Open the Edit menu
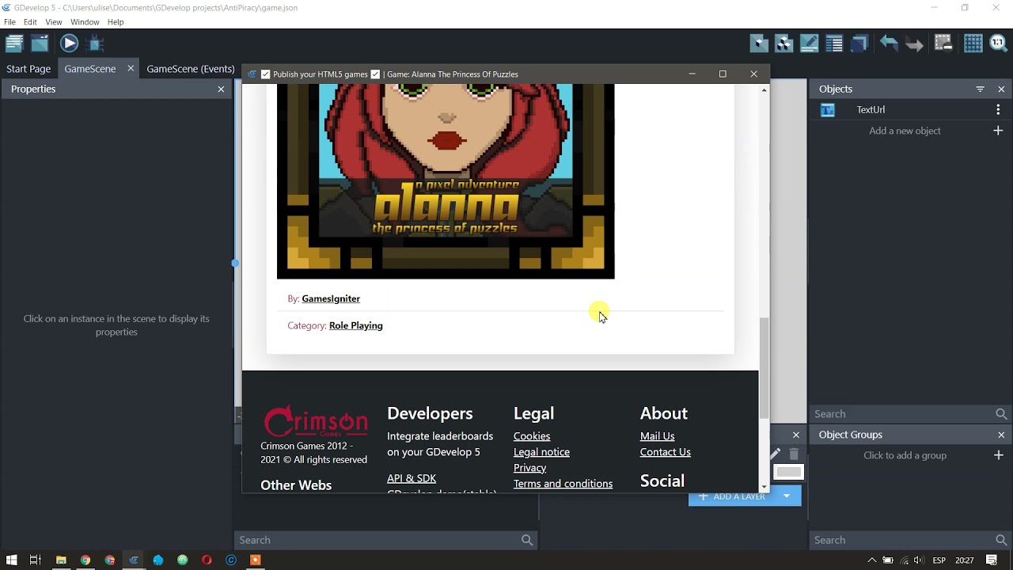Image resolution: width=1013 pixels, height=570 pixels. pos(30,22)
